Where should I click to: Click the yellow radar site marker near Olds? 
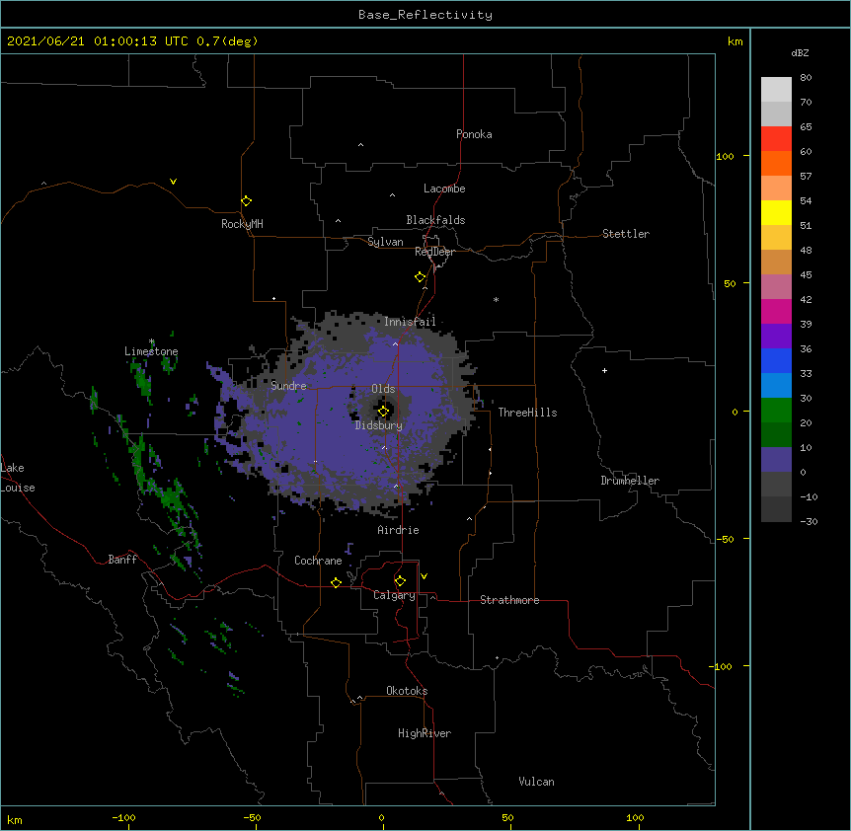click(x=383, y=412)
